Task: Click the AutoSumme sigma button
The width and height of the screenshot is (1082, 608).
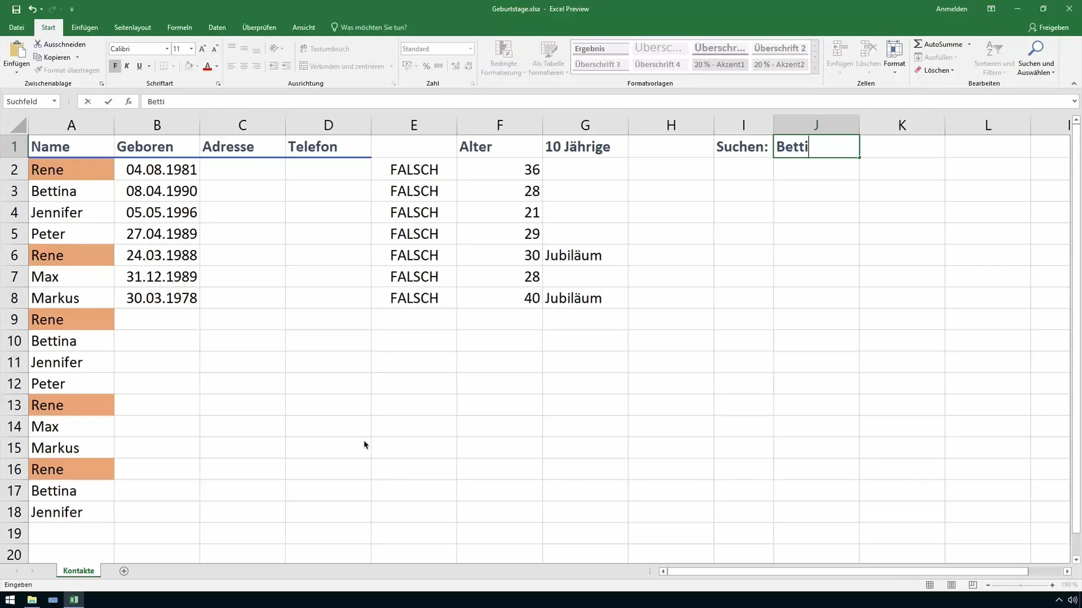Action: pyautogui.click(x=938, y=44)
